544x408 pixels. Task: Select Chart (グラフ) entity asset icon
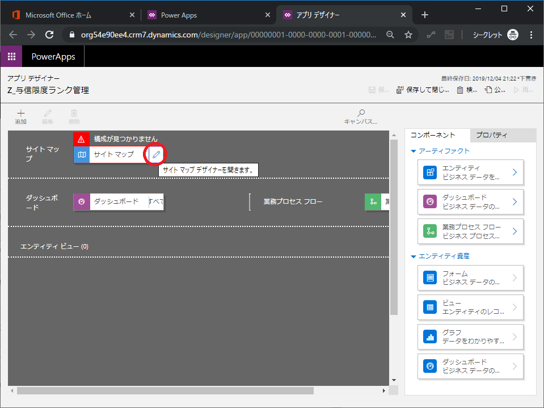click(x=430, y=337)
